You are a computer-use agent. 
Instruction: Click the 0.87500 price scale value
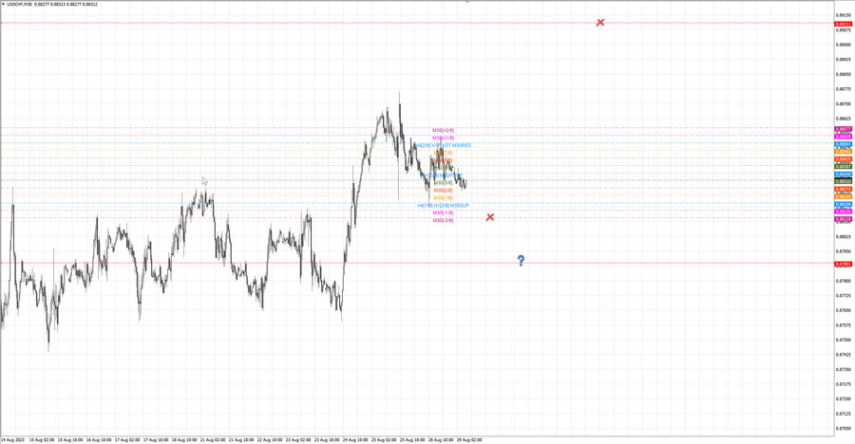[x=843, y=340]
